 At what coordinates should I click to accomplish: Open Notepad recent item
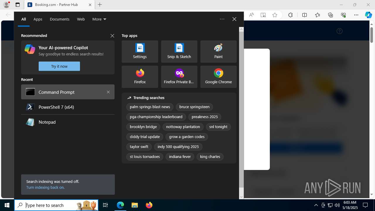click(x=68, y=122)
